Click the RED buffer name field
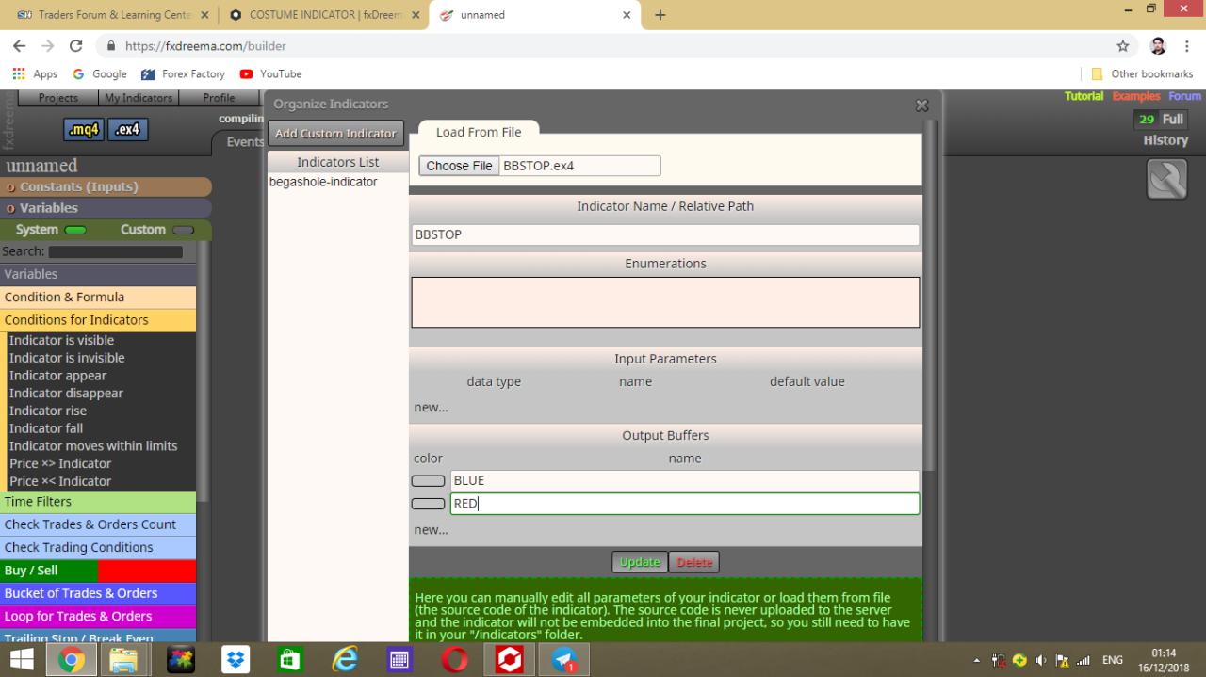The width and height of the screenshot is (1206, 677). click(x=685, y=504)
